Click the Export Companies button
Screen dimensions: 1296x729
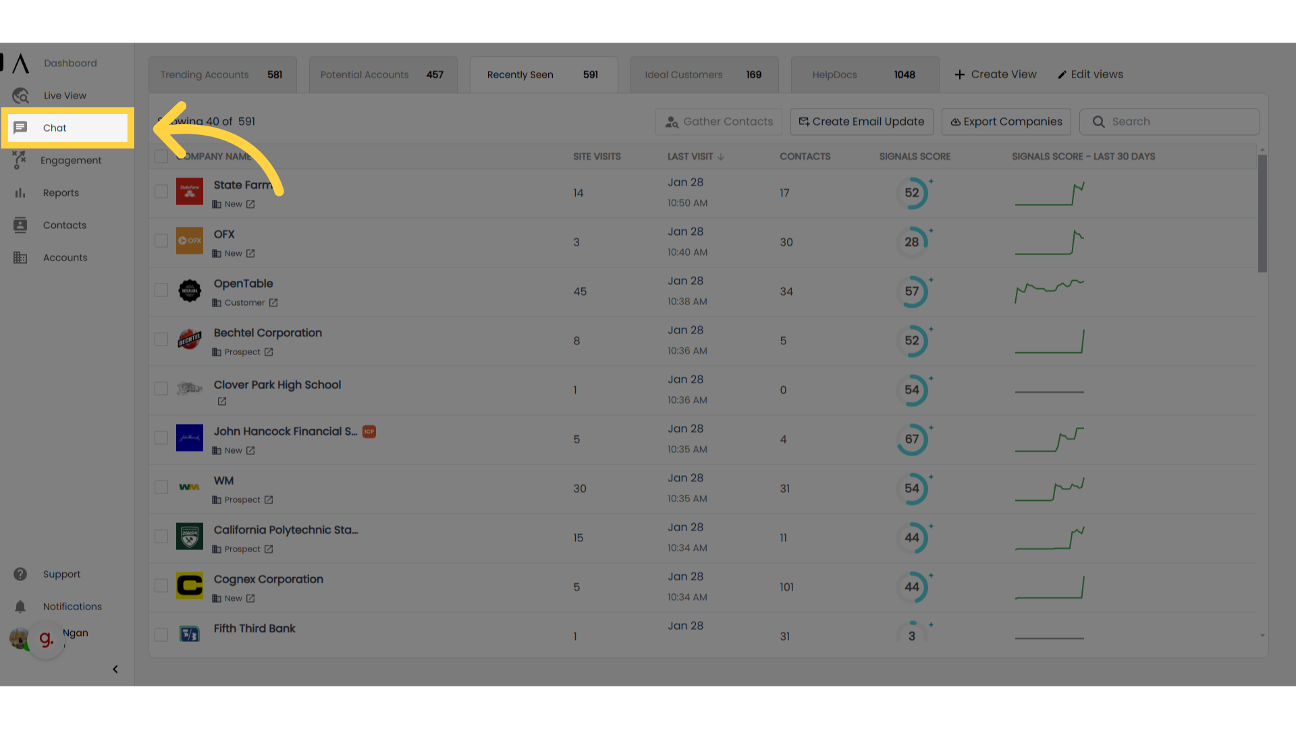1006,122
